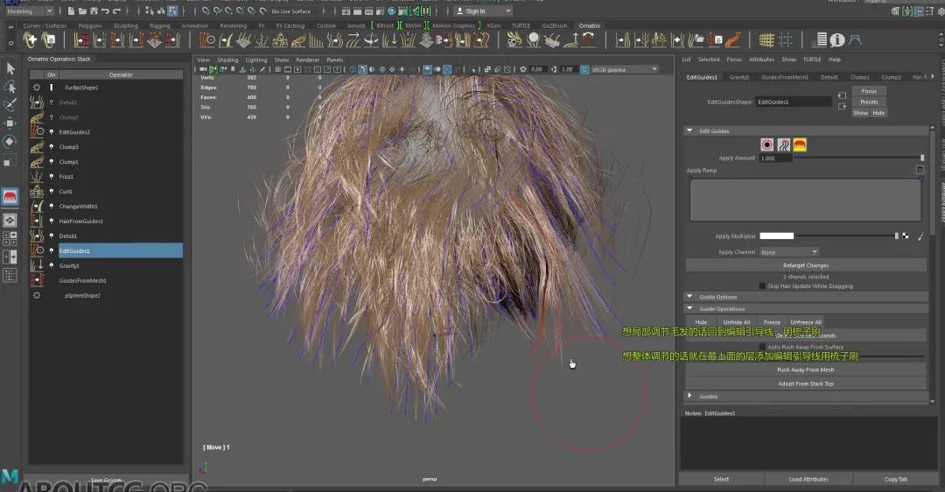This screenshot has width=945, height=492.
Task: Select the comb brush icon in Edit Guides
Action: 800,145
